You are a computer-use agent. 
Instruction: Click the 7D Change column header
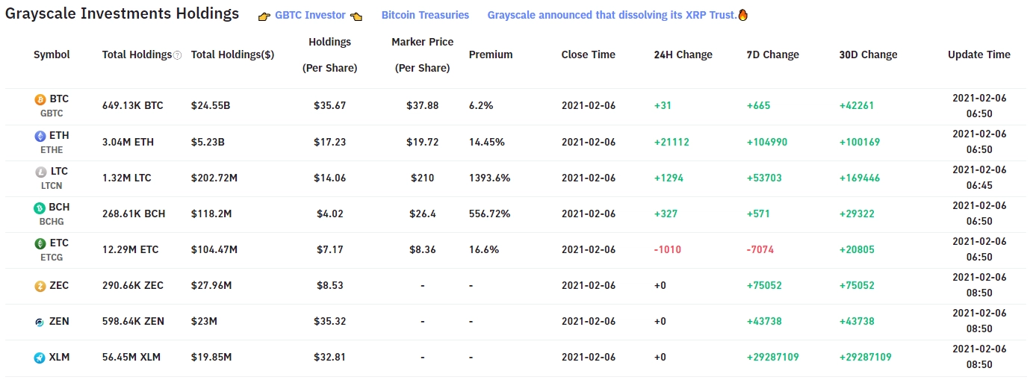point(773,54)
